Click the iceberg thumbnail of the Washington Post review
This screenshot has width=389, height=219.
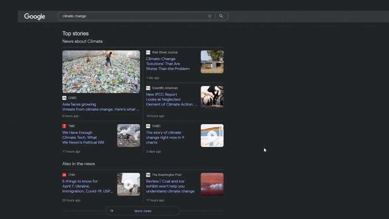pyautogui.click(x=212, y=184)
